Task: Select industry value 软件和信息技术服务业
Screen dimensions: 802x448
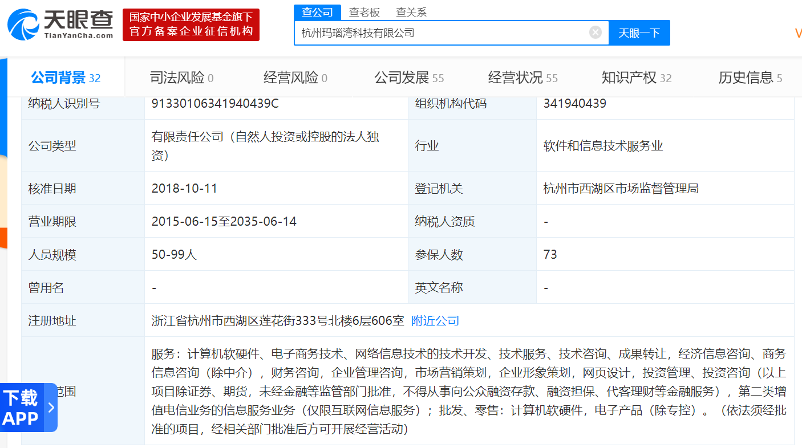Action: coord(603,146)
